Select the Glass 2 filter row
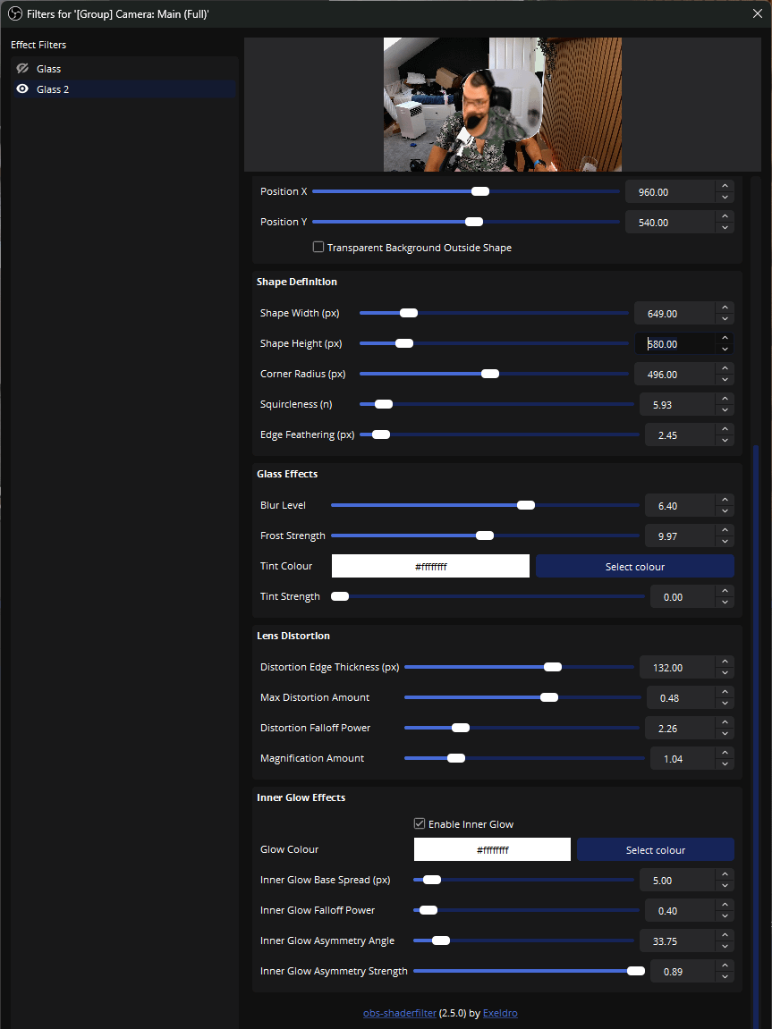The height and width of the screenshot is (1029, 772). [124, 89]
